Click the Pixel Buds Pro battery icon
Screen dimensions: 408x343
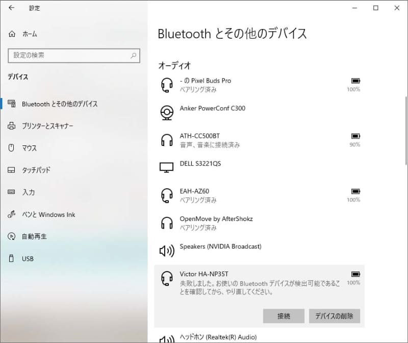tap(355, 81)
